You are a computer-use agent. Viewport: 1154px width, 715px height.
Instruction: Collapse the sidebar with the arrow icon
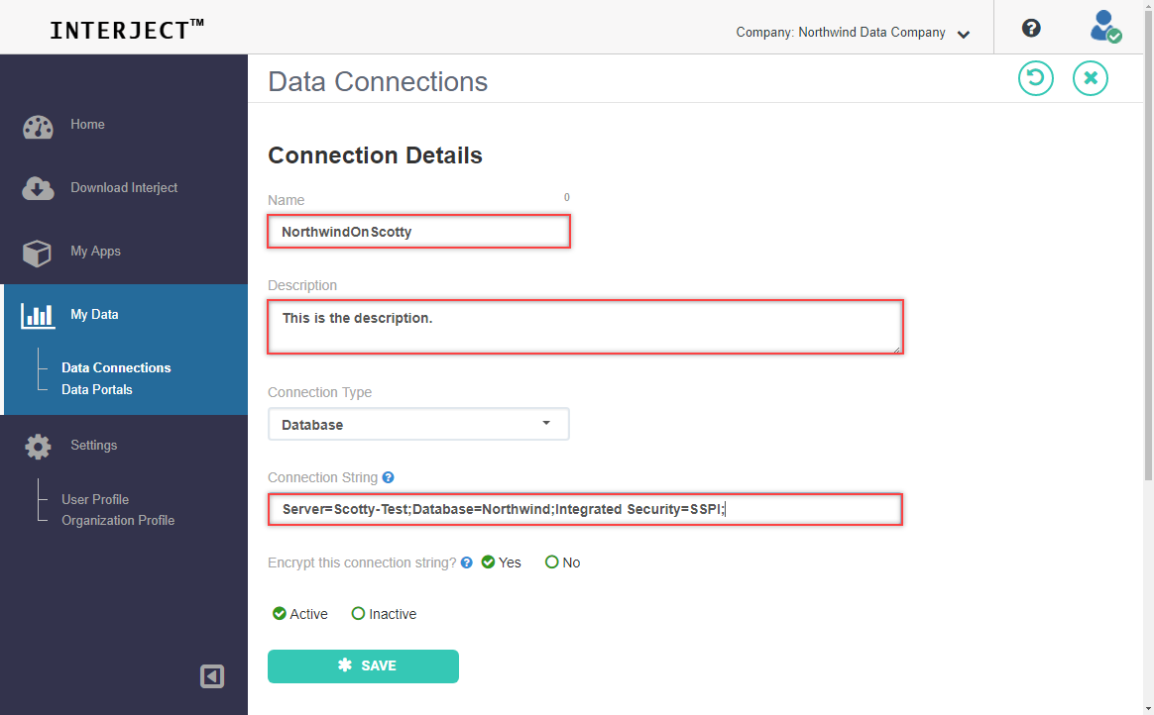(212, 676)
